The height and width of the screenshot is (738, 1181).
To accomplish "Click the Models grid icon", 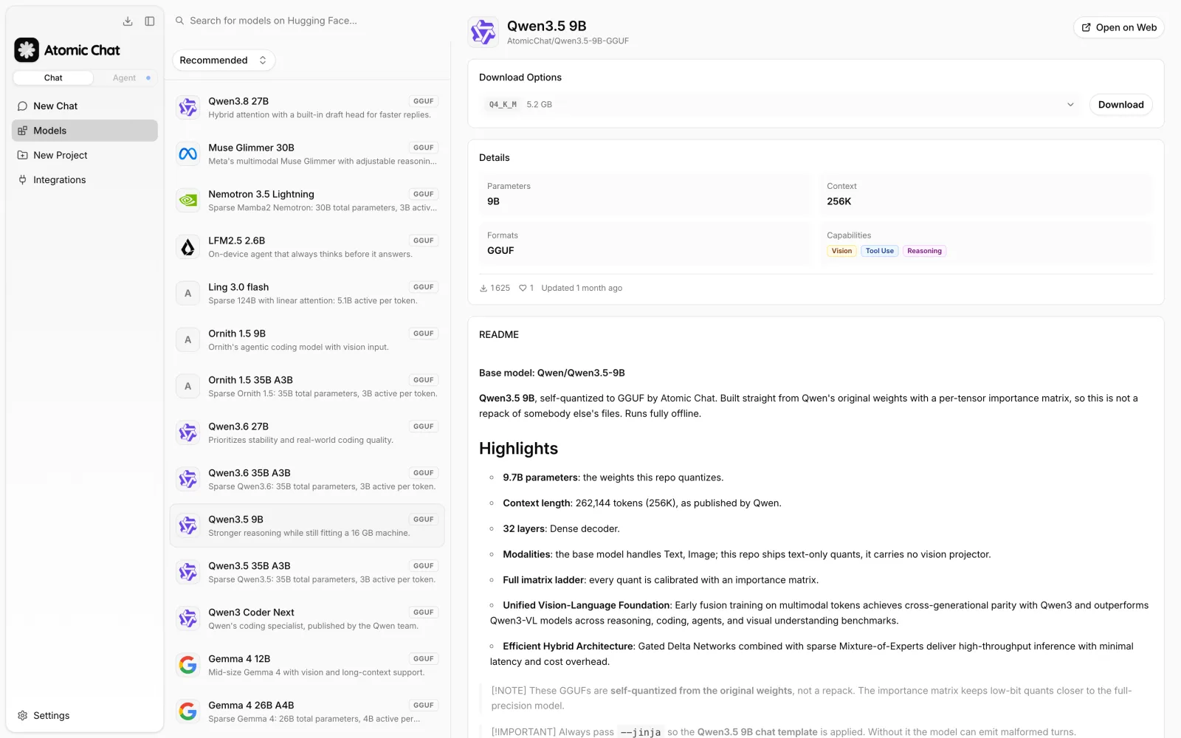I will [x=22, y=131].
